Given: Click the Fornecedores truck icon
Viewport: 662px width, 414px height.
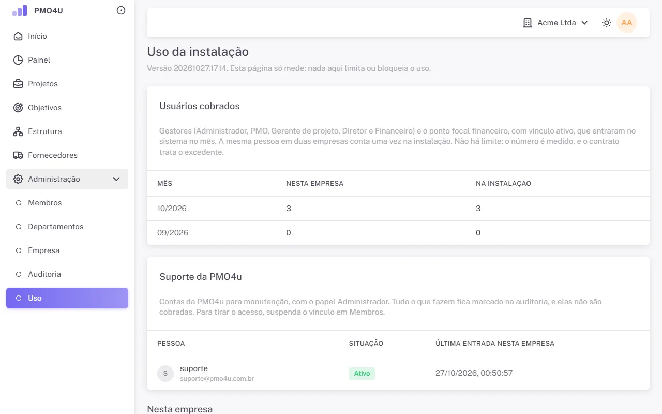Looking at the screenshot, I should 18,155.
